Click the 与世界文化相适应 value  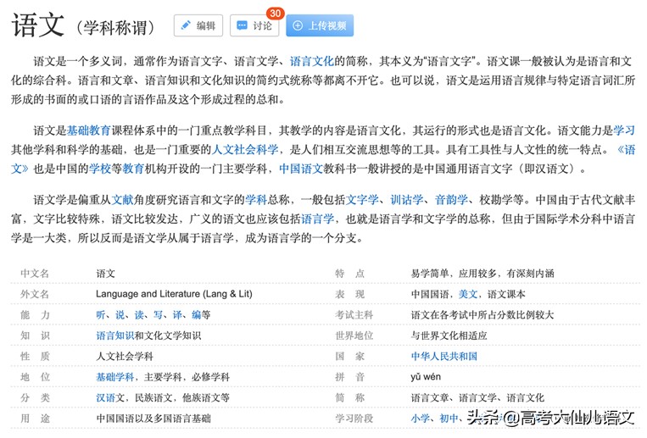pos(449,335)
